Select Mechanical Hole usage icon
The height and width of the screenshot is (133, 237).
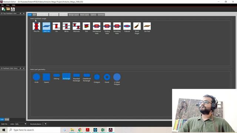pyautogui.click(x=97, y=28)
